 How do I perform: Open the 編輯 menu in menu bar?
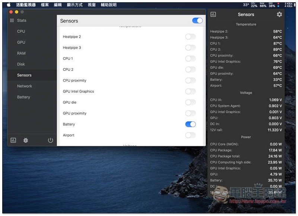point(58,5)
